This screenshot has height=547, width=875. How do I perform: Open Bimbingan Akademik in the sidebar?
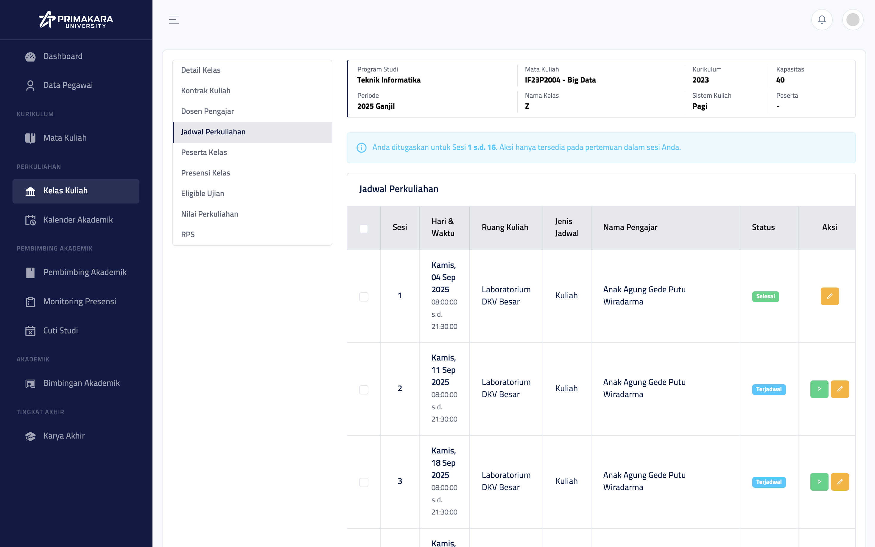tap(76, 383)
